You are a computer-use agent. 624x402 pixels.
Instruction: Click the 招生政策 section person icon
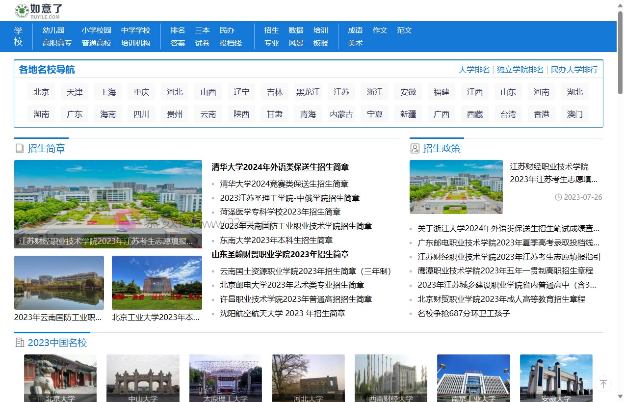[x=415, y=148]
